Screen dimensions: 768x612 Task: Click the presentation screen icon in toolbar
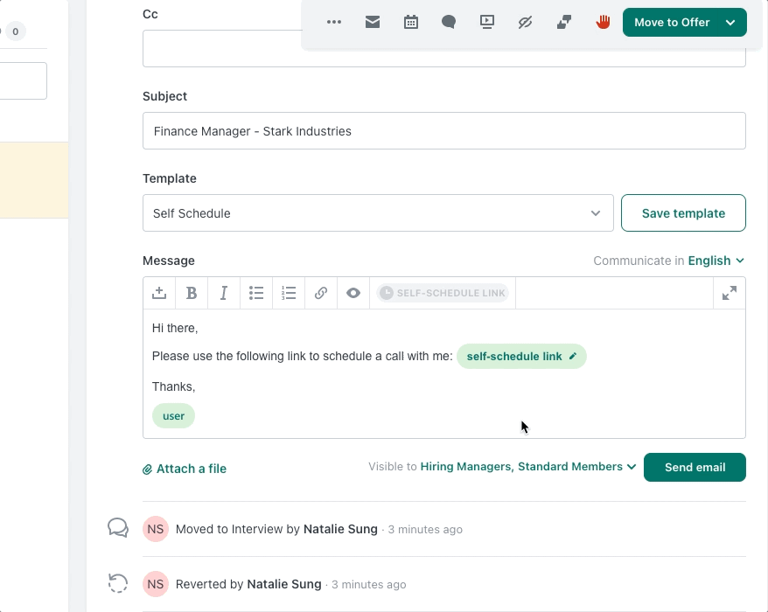point(487,22)
